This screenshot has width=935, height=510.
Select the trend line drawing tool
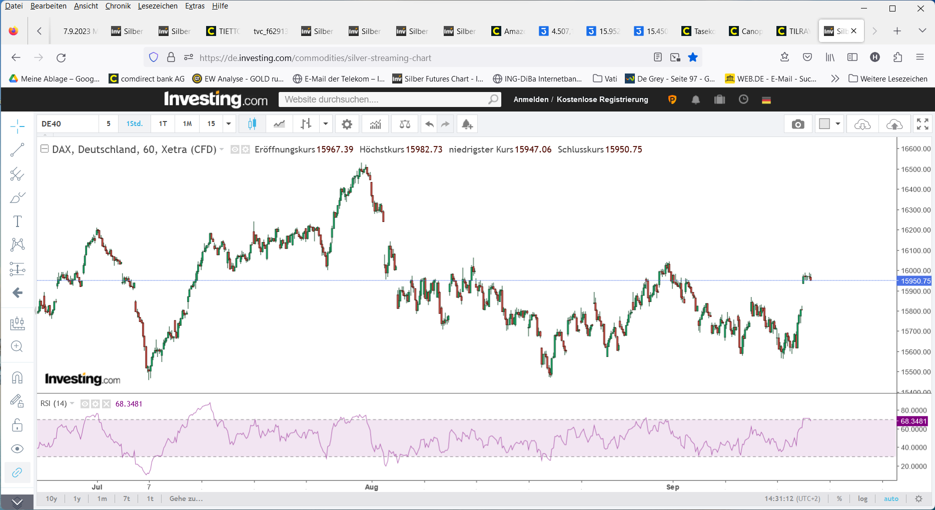click(18, 150)
